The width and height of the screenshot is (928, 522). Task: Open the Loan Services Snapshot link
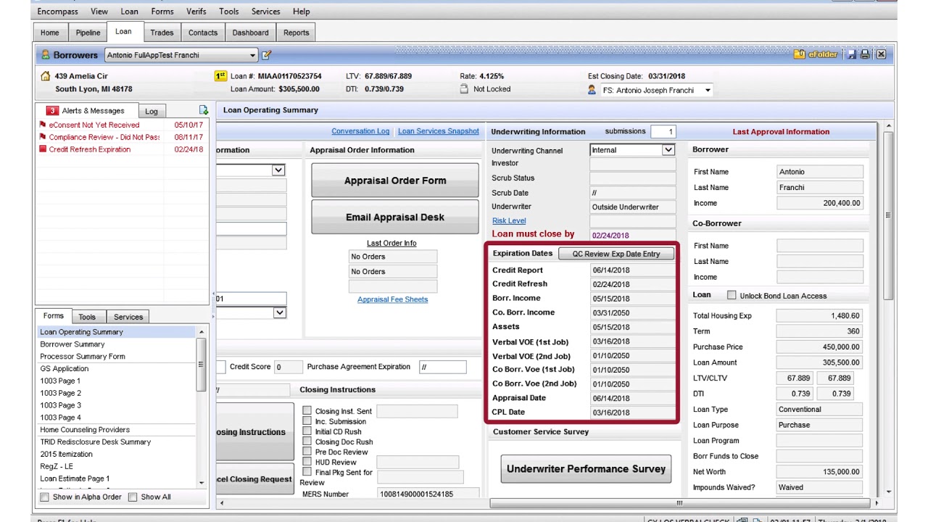[x=439, y=131]
